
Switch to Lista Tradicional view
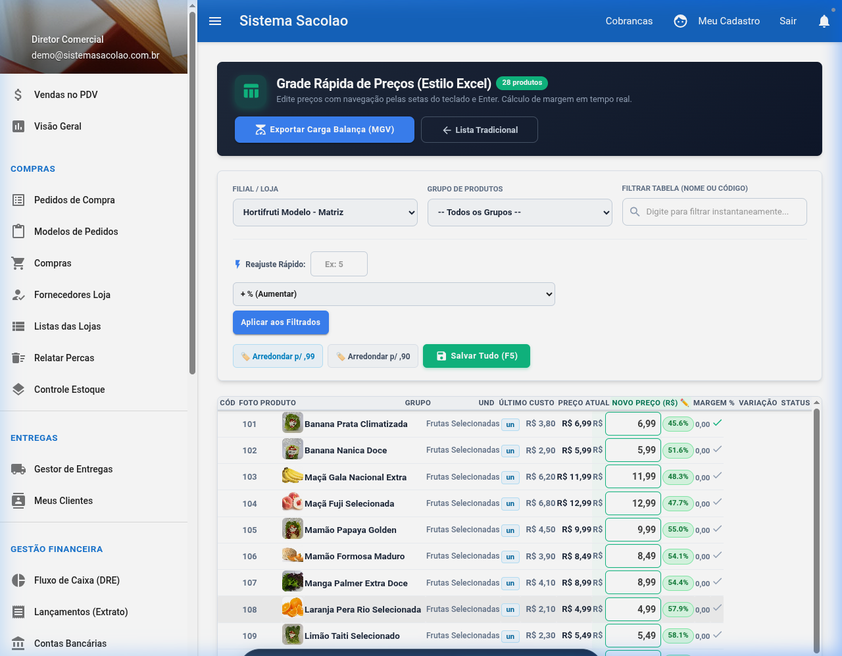click(x=480, y=130)
